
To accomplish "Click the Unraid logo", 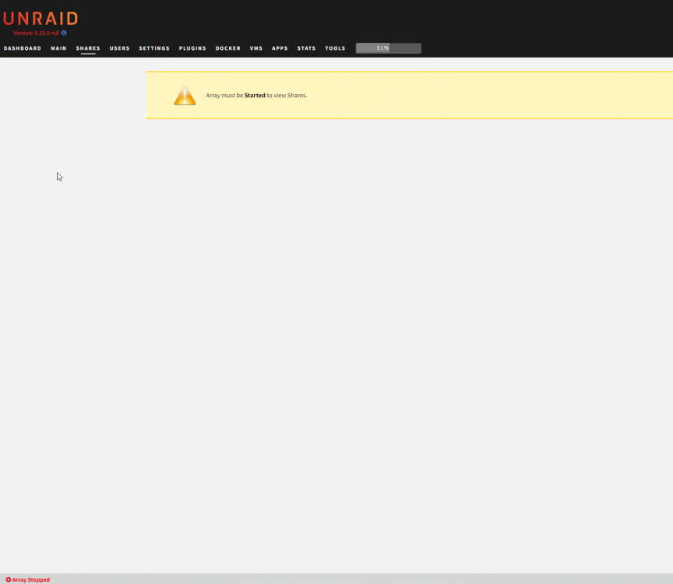I will (x=41, y=19).
